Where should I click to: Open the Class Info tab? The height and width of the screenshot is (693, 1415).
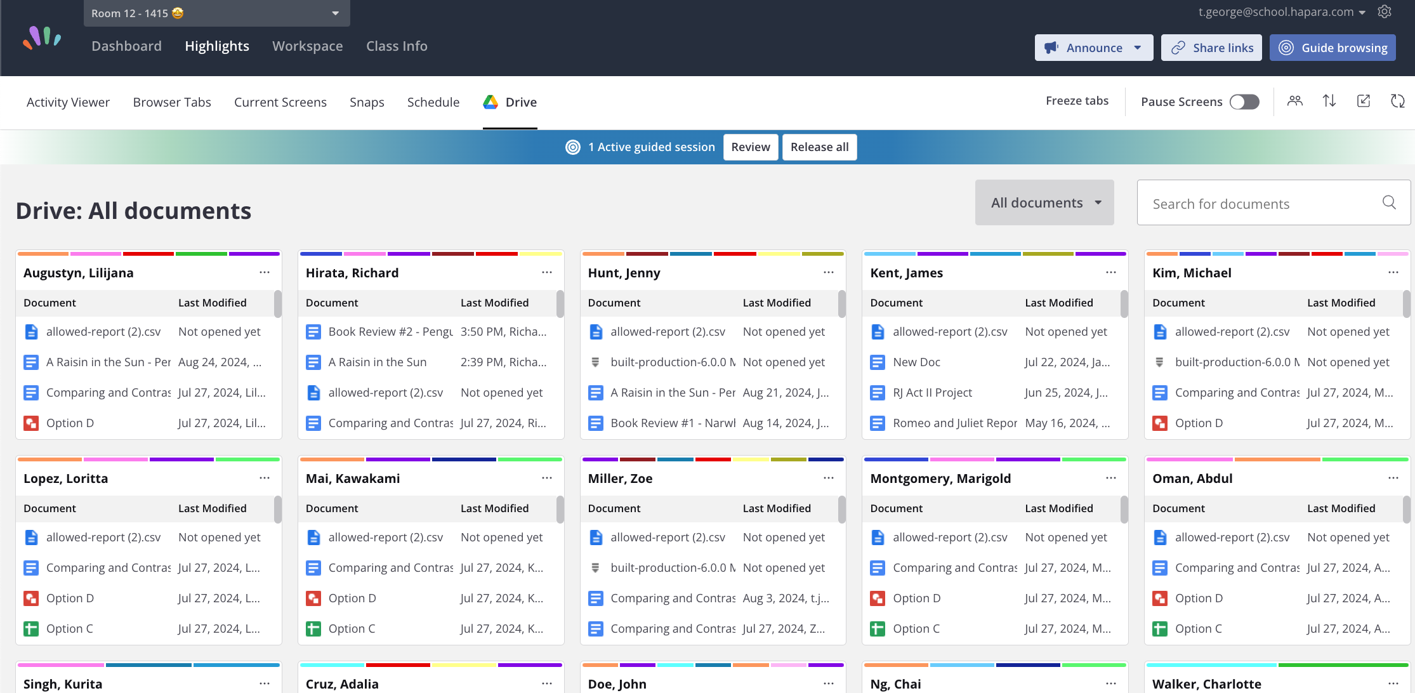point(397,46)
